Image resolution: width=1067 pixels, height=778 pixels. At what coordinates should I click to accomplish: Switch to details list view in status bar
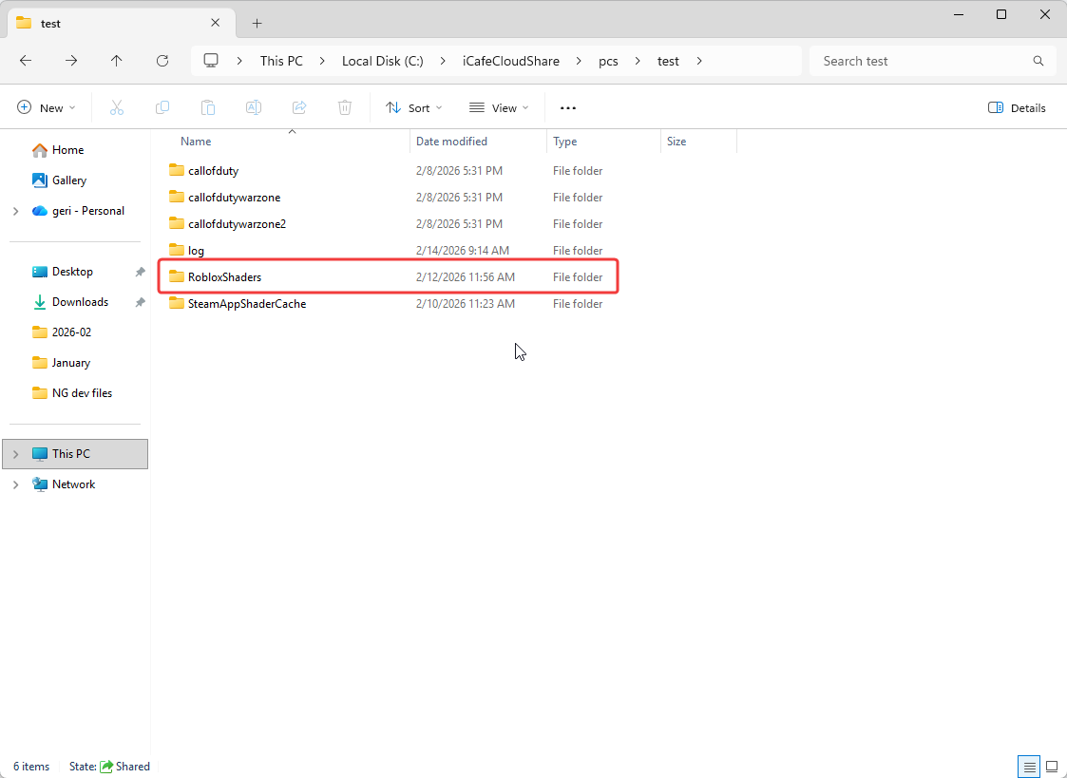[x=1028, y=767]
